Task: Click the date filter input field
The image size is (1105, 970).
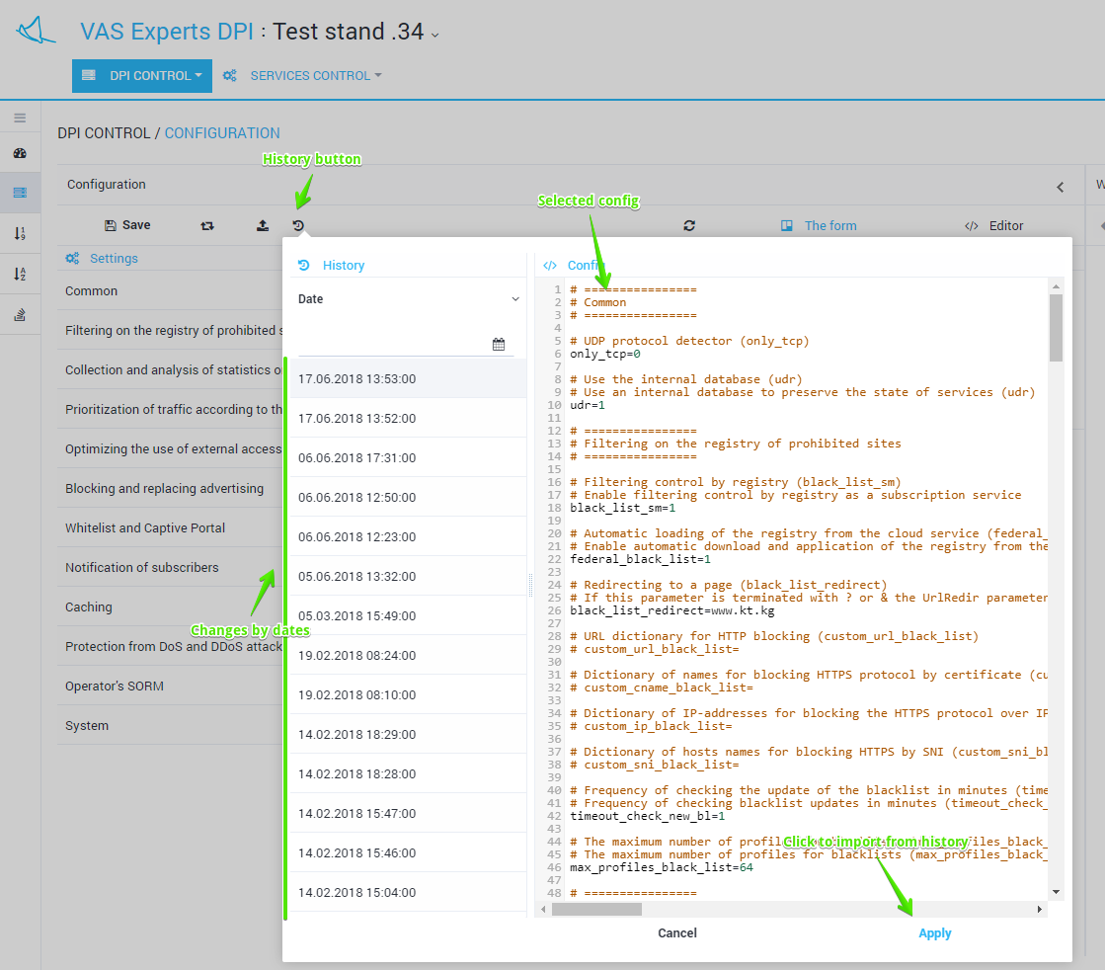Action: click(x=392, y=344)
